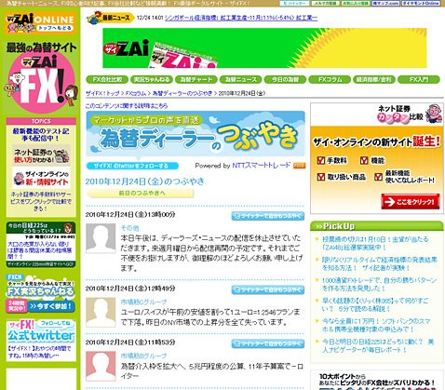Open the FX入門 navigation tab
This screenshot has height=390, width=445.
coord(419,79)
